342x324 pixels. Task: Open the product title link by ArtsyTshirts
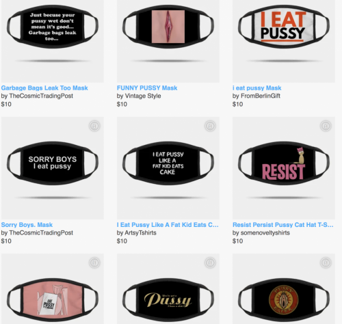coord(168,225)
